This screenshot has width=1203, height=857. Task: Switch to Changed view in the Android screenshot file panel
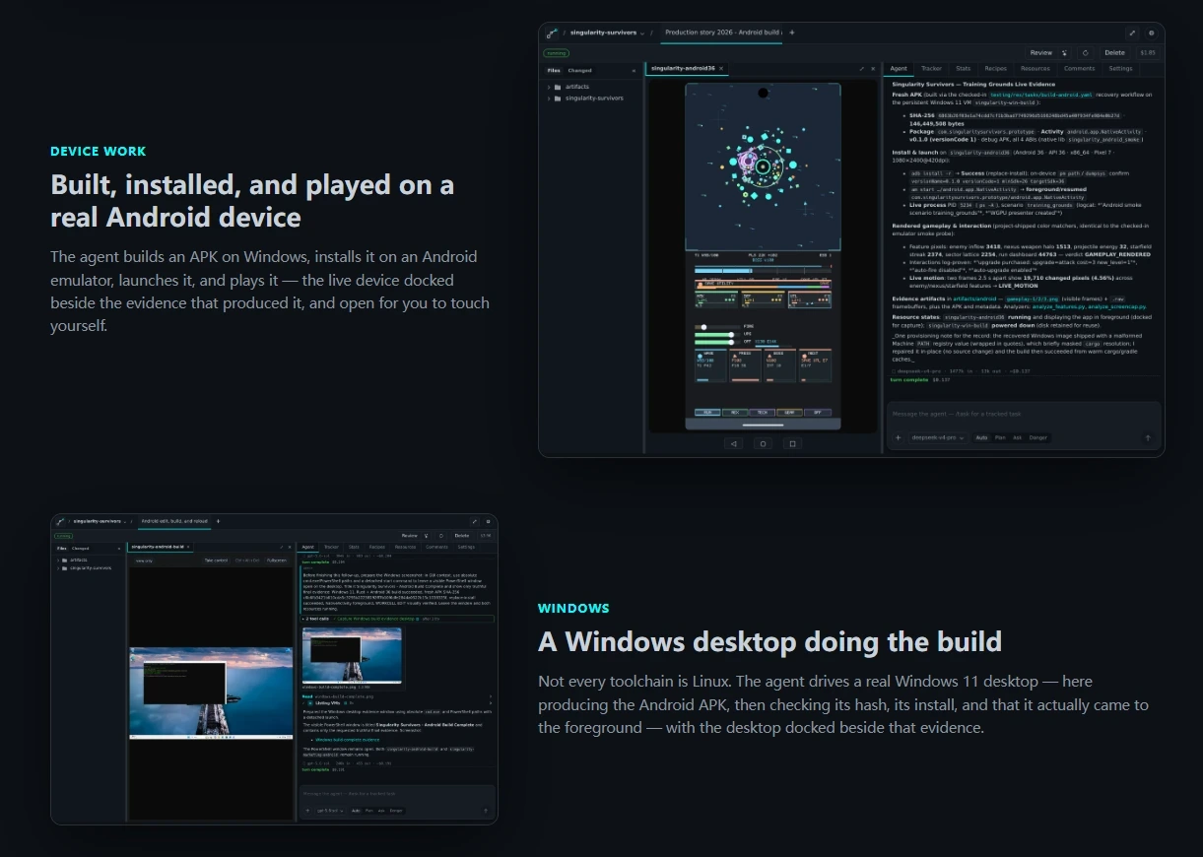(580, 70)
